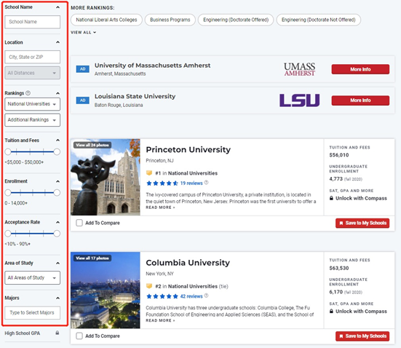Click the Enrollment maximum slider handle

(x=57, y=193)
